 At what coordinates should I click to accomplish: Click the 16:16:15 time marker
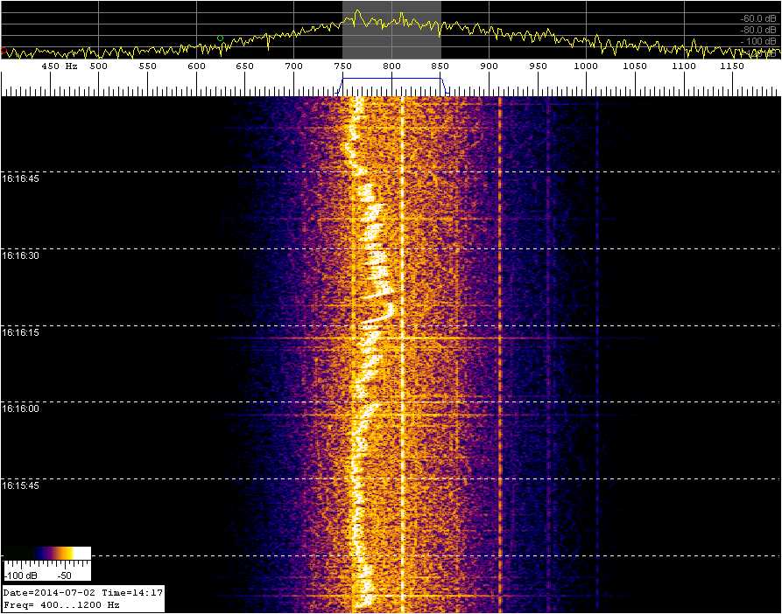19,332
